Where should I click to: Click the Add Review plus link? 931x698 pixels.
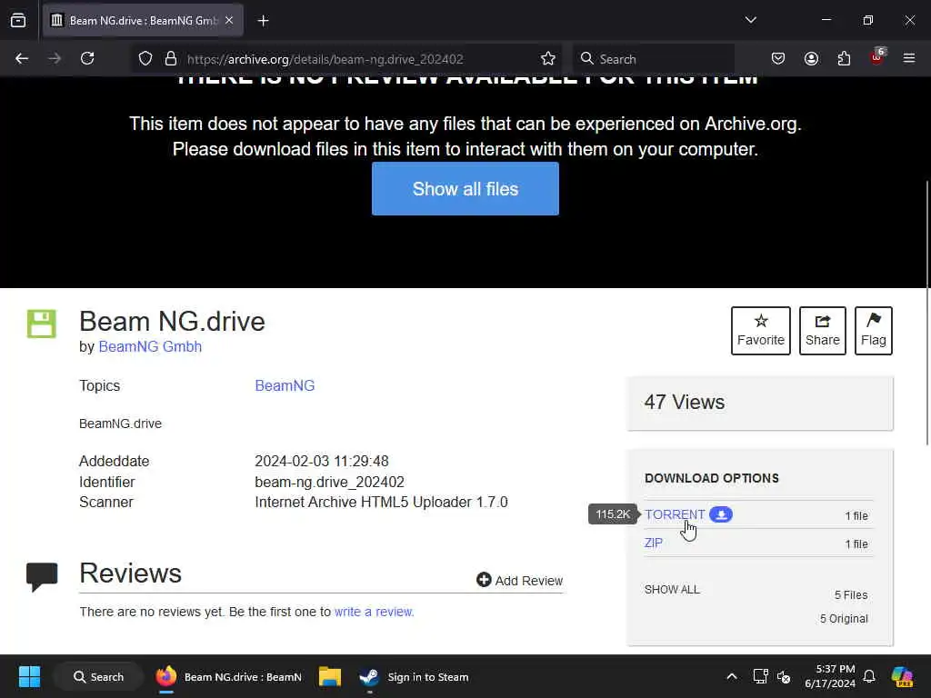519,580
